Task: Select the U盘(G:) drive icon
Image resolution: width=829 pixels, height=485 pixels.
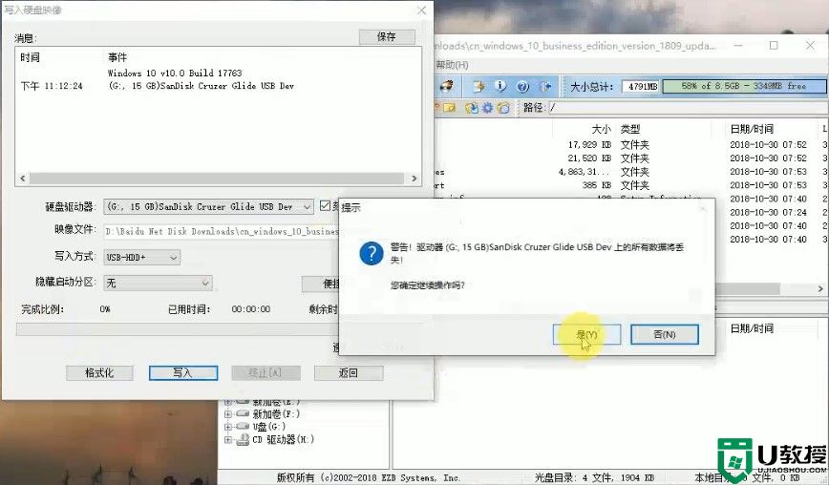Action: click(243, 427)
